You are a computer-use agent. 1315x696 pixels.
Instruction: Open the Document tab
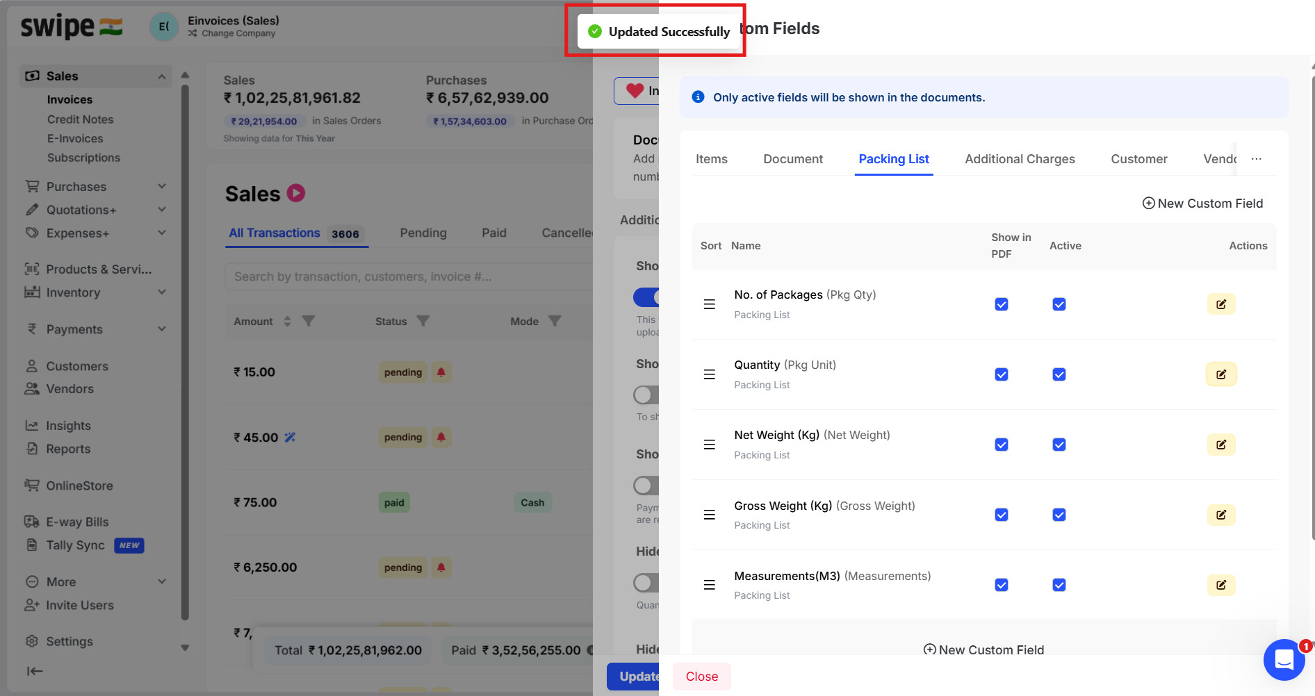tap(792, 159)
